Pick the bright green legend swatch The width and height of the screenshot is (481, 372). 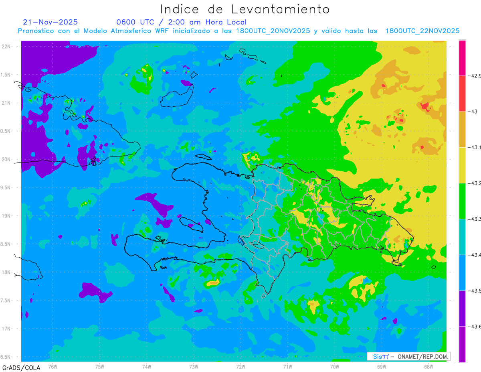pyautogui.click(x=462, y=201)
